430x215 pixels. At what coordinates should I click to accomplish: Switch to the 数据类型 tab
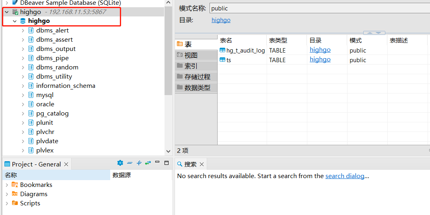coord(196,88)
